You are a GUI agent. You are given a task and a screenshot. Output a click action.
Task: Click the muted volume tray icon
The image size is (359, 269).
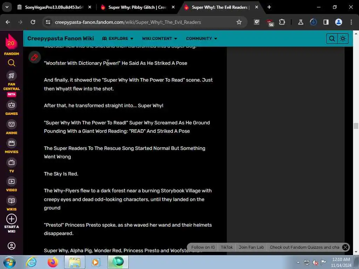315,263
